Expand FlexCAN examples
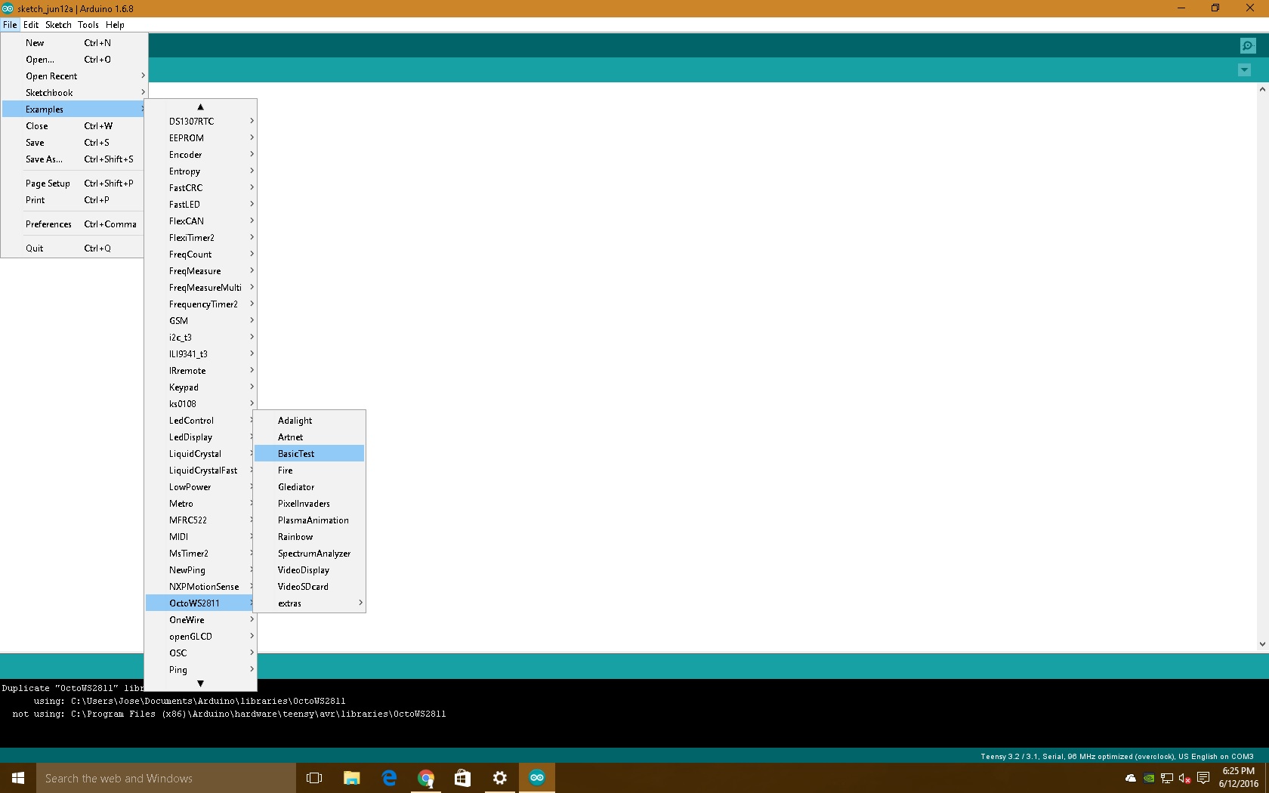 click(x=200, y=221)
